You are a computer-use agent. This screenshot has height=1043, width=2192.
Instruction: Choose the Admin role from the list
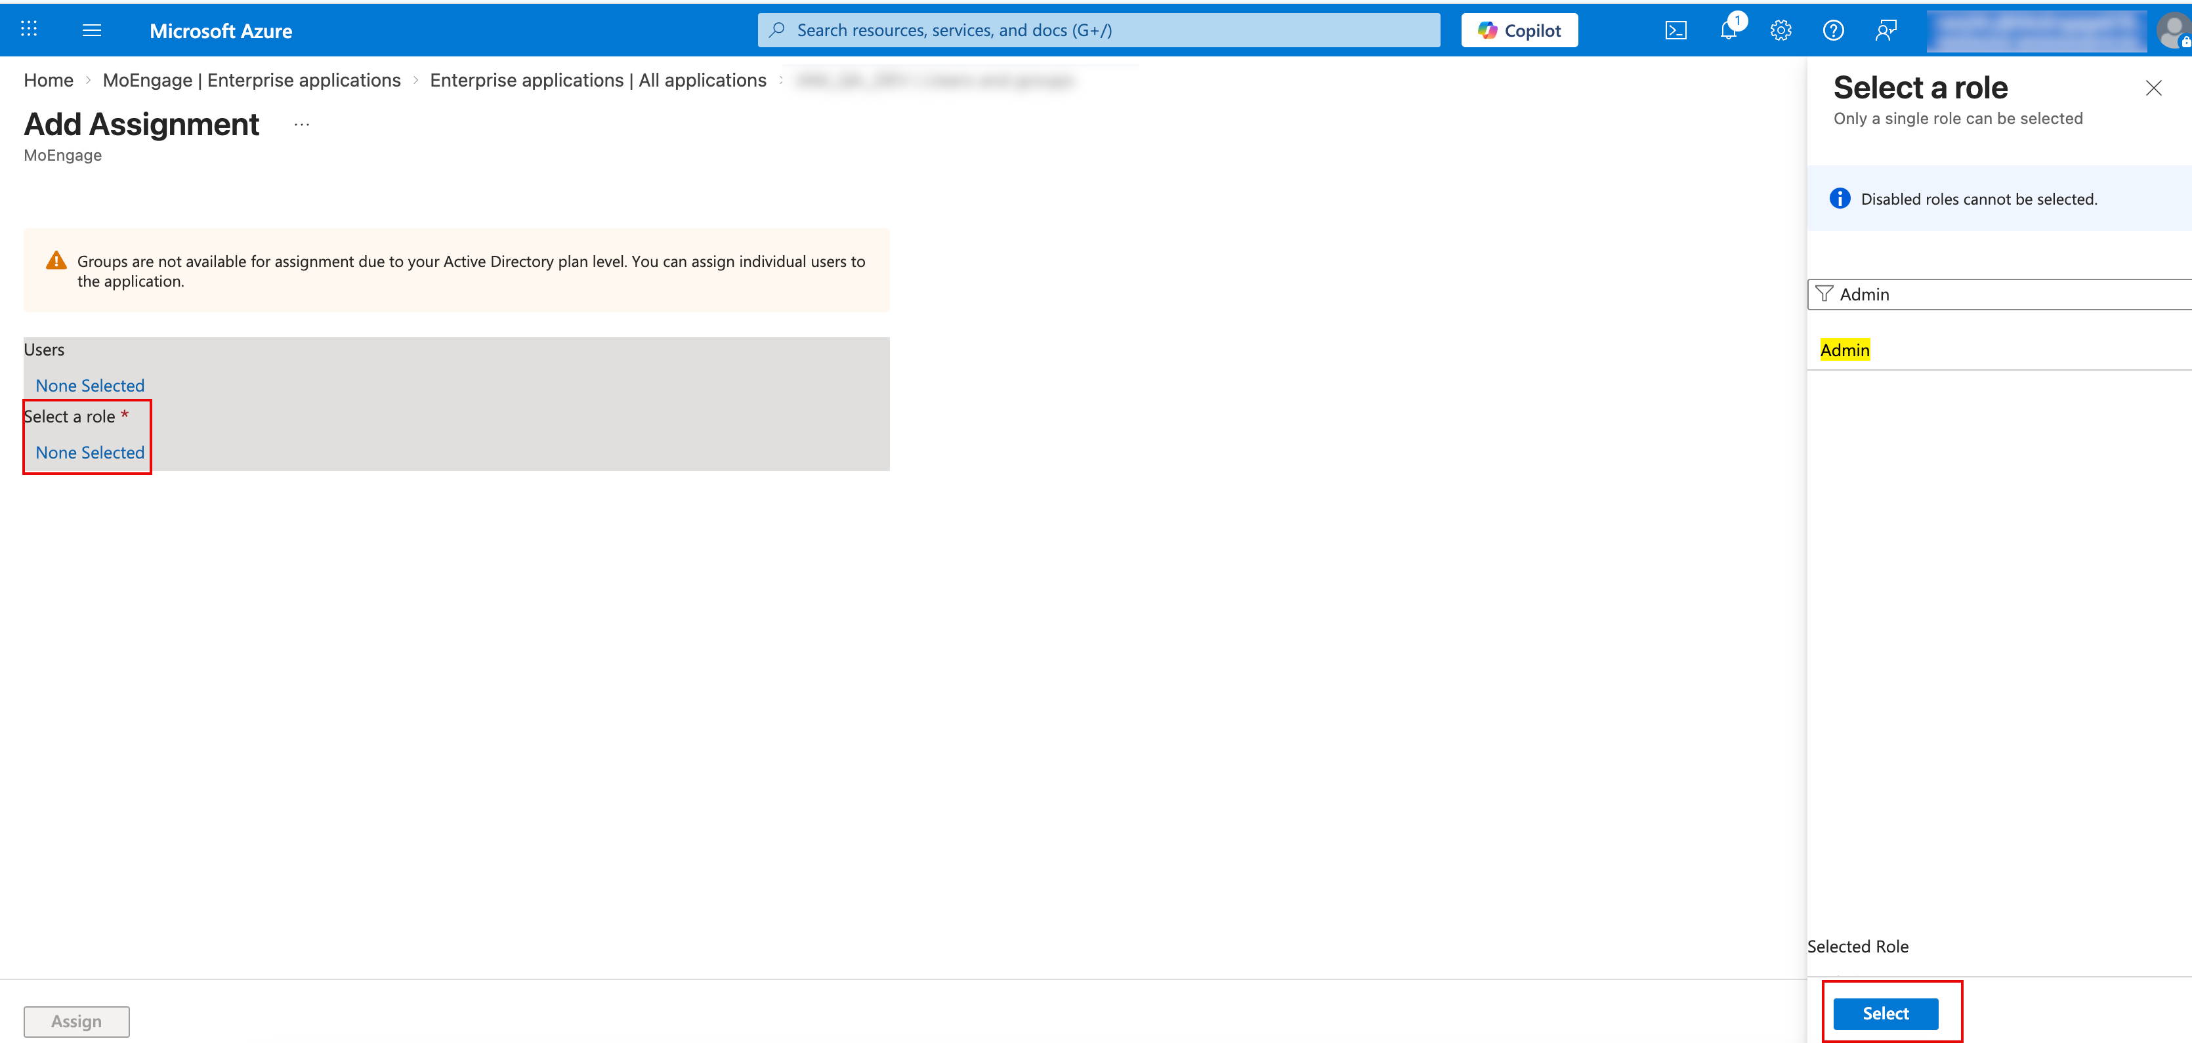[x=1844, y=350]
